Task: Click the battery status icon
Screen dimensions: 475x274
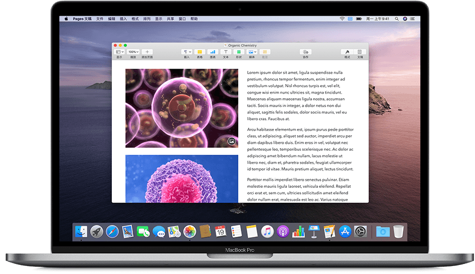Action: click(359, 19)
